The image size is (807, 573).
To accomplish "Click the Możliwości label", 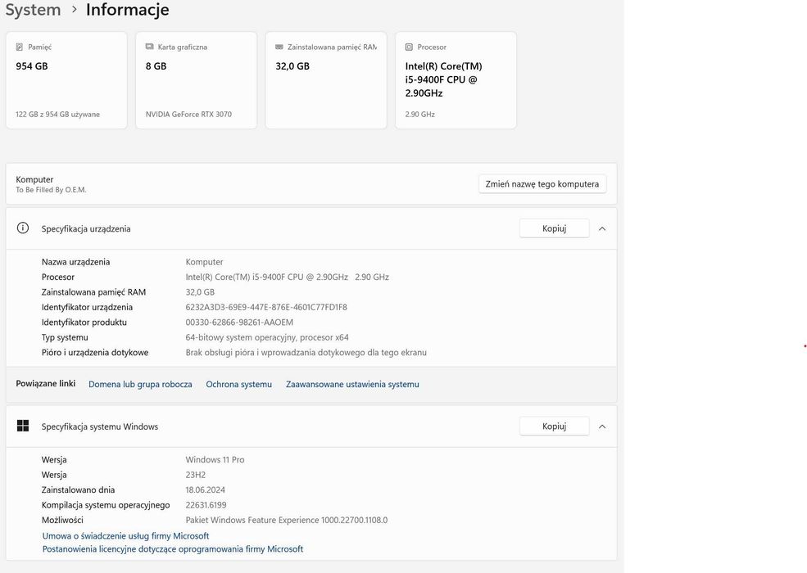I will tap(62, 520).
